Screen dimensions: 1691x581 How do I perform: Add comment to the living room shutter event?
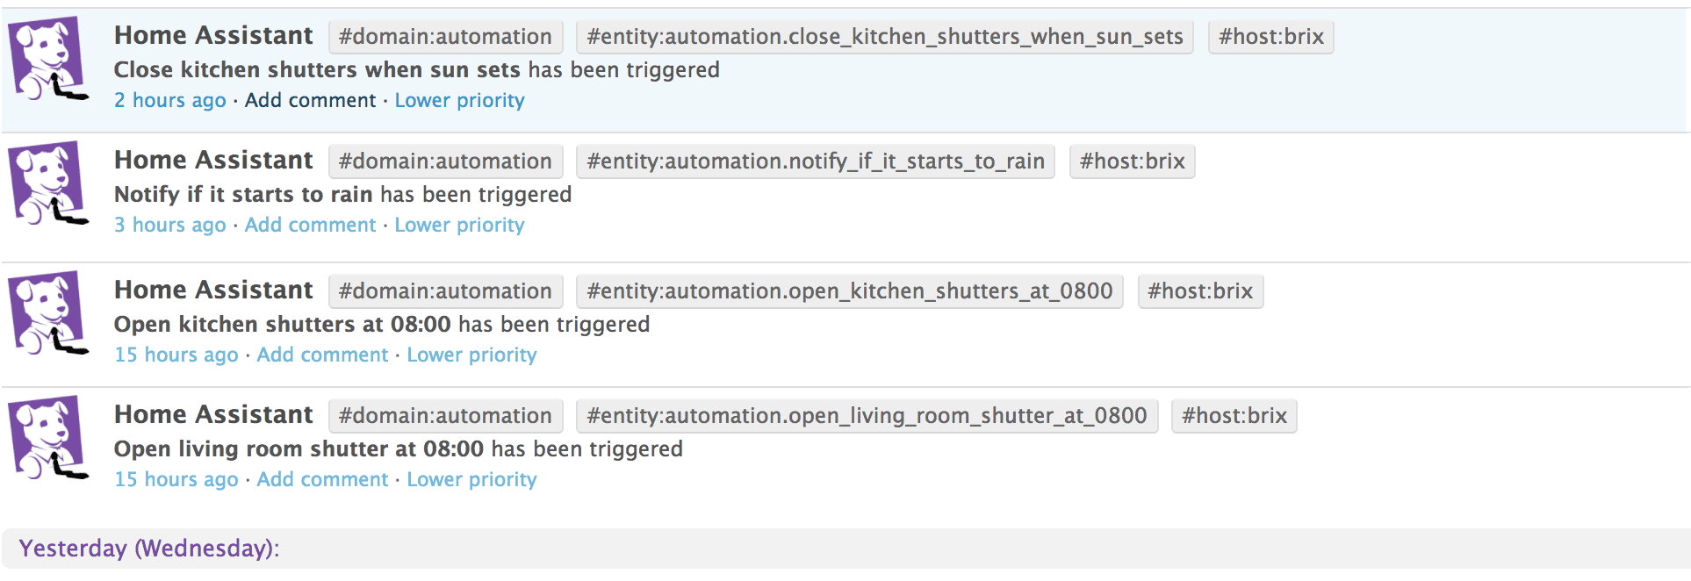click(x=322, y=480)
